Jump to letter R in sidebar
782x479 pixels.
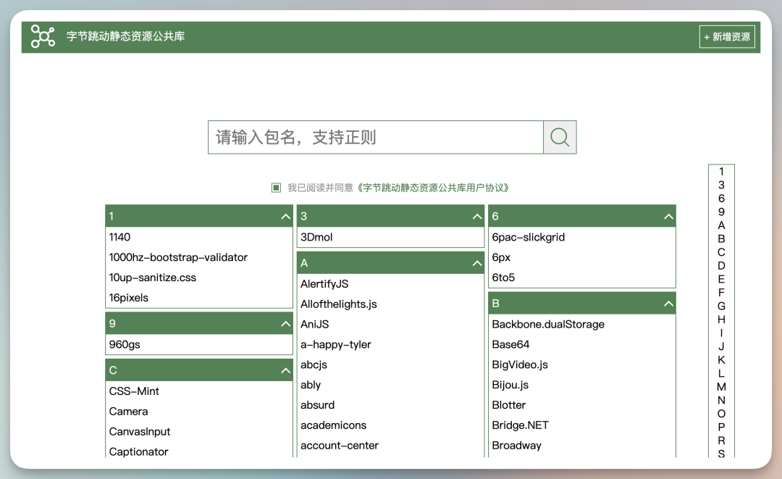(x=721, y=441)
